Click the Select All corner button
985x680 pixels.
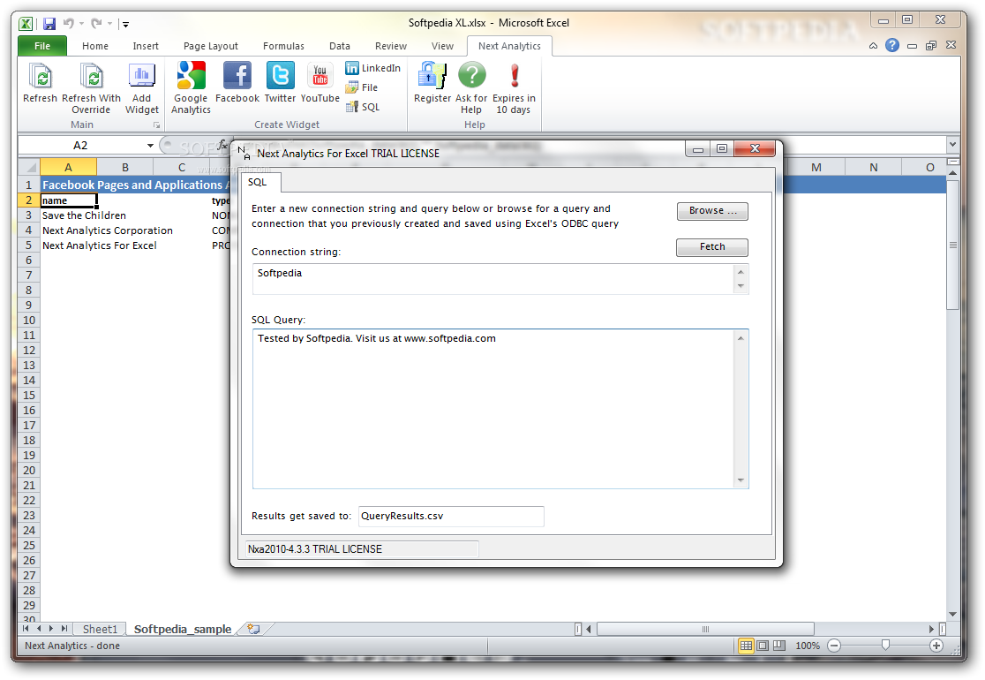(x=29, y=167)
